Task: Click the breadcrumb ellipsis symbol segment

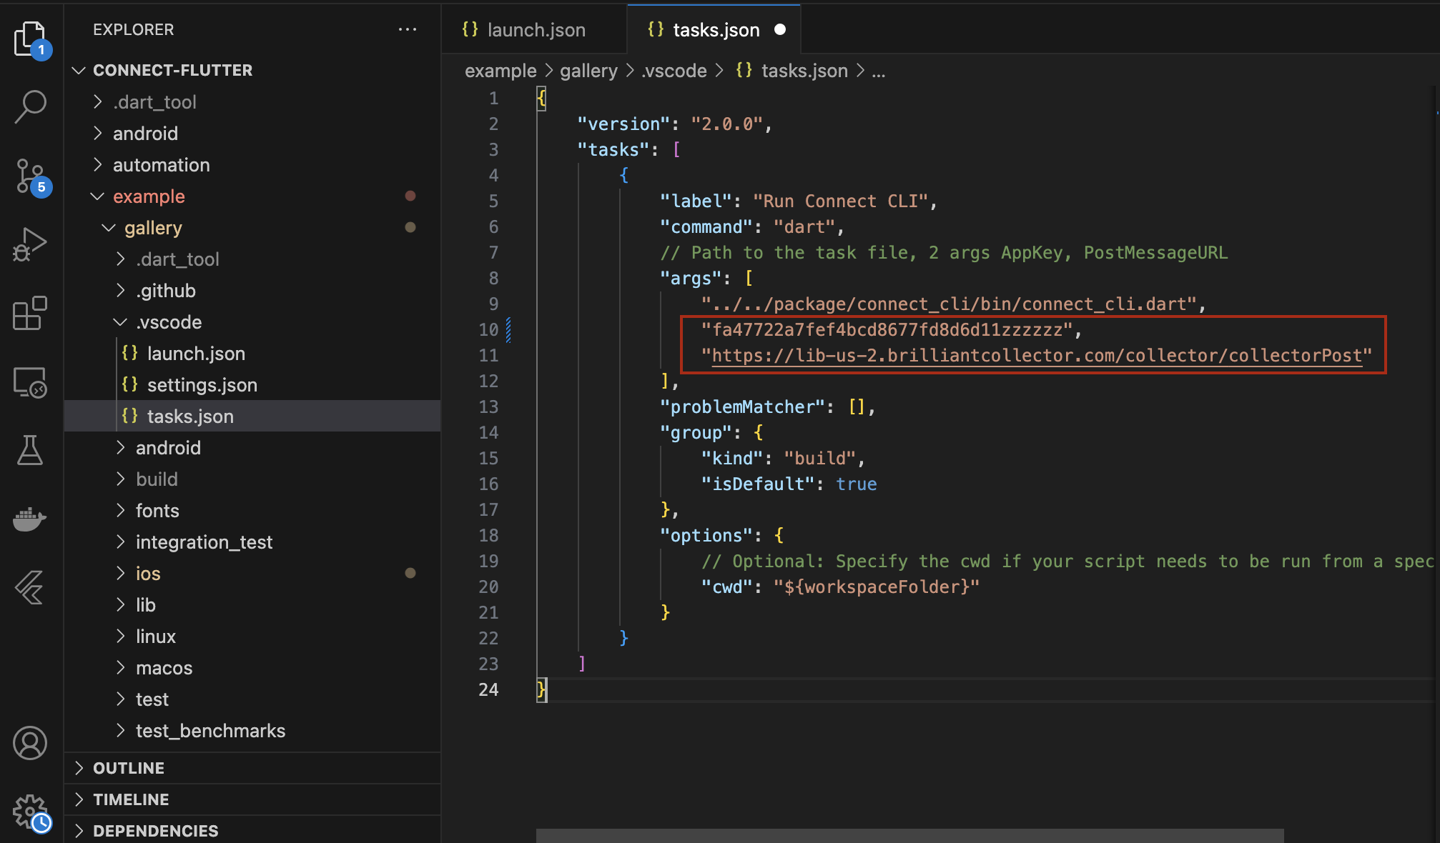Action: click(x=879, y=71)
